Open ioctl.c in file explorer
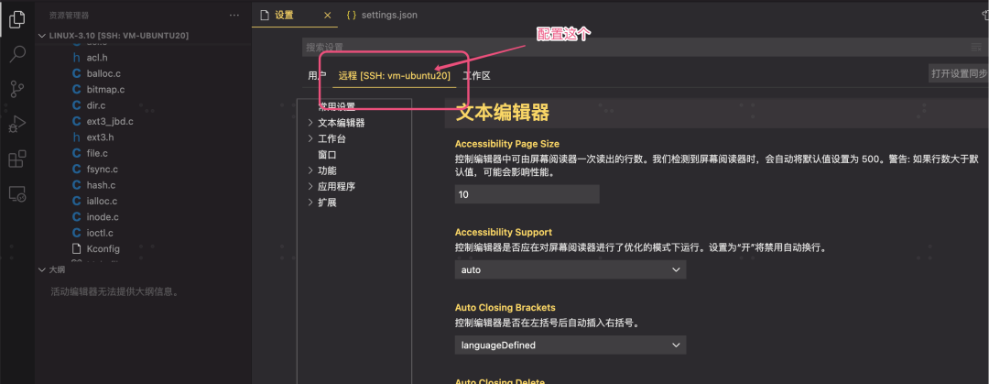Image resolution: width=989 pixels, height=384 pixels. coord(100,233)
